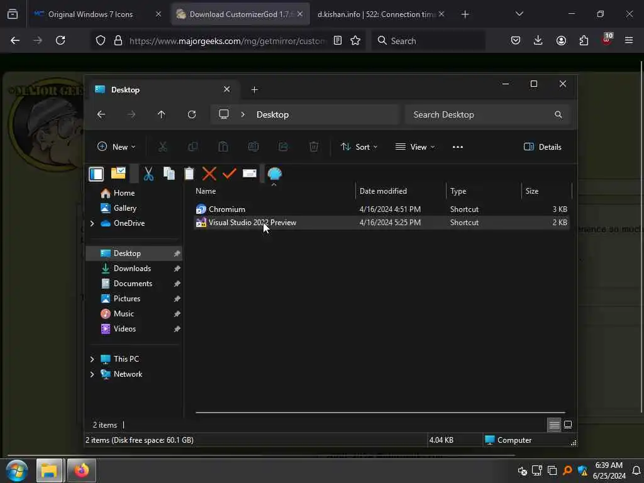The height and width of the screenshot is (483, 644).
Task: Click the blue shell icon in classic toolbar
Action: 274,174
